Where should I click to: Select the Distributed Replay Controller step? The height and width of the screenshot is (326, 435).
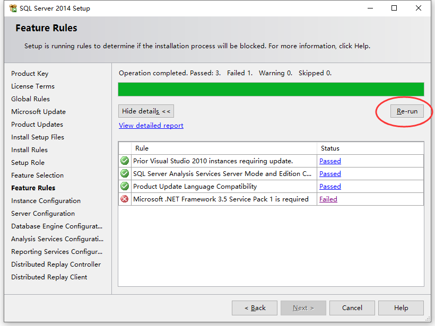click(x=56, y=265)
